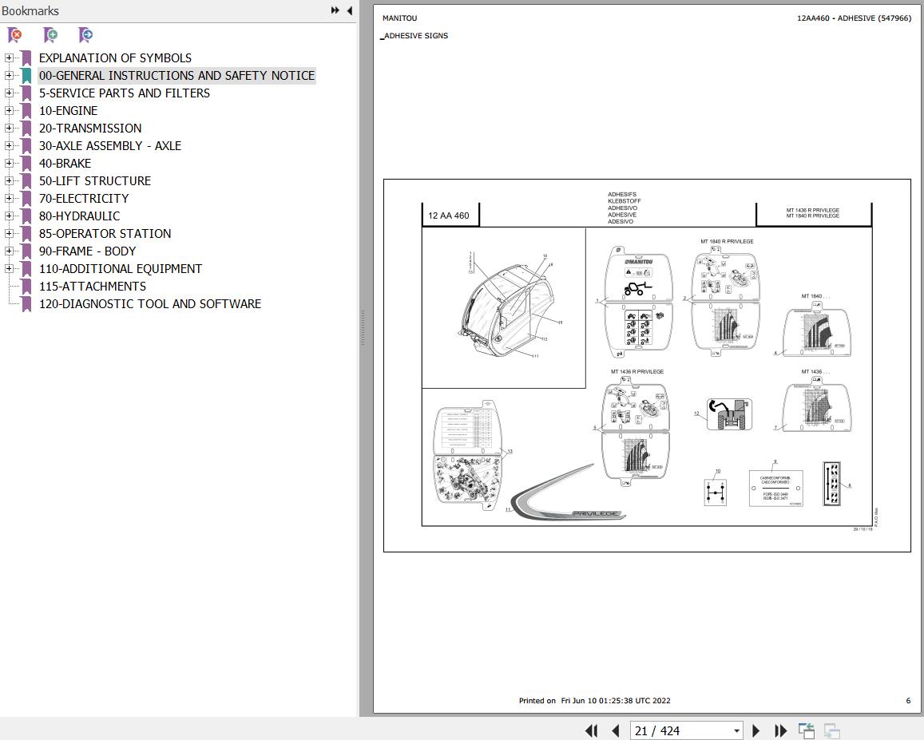This screenshot has width=924, height=740.
Task: Expand the 90-FRAME - BODY bookmark node
Action: (8, 251)
